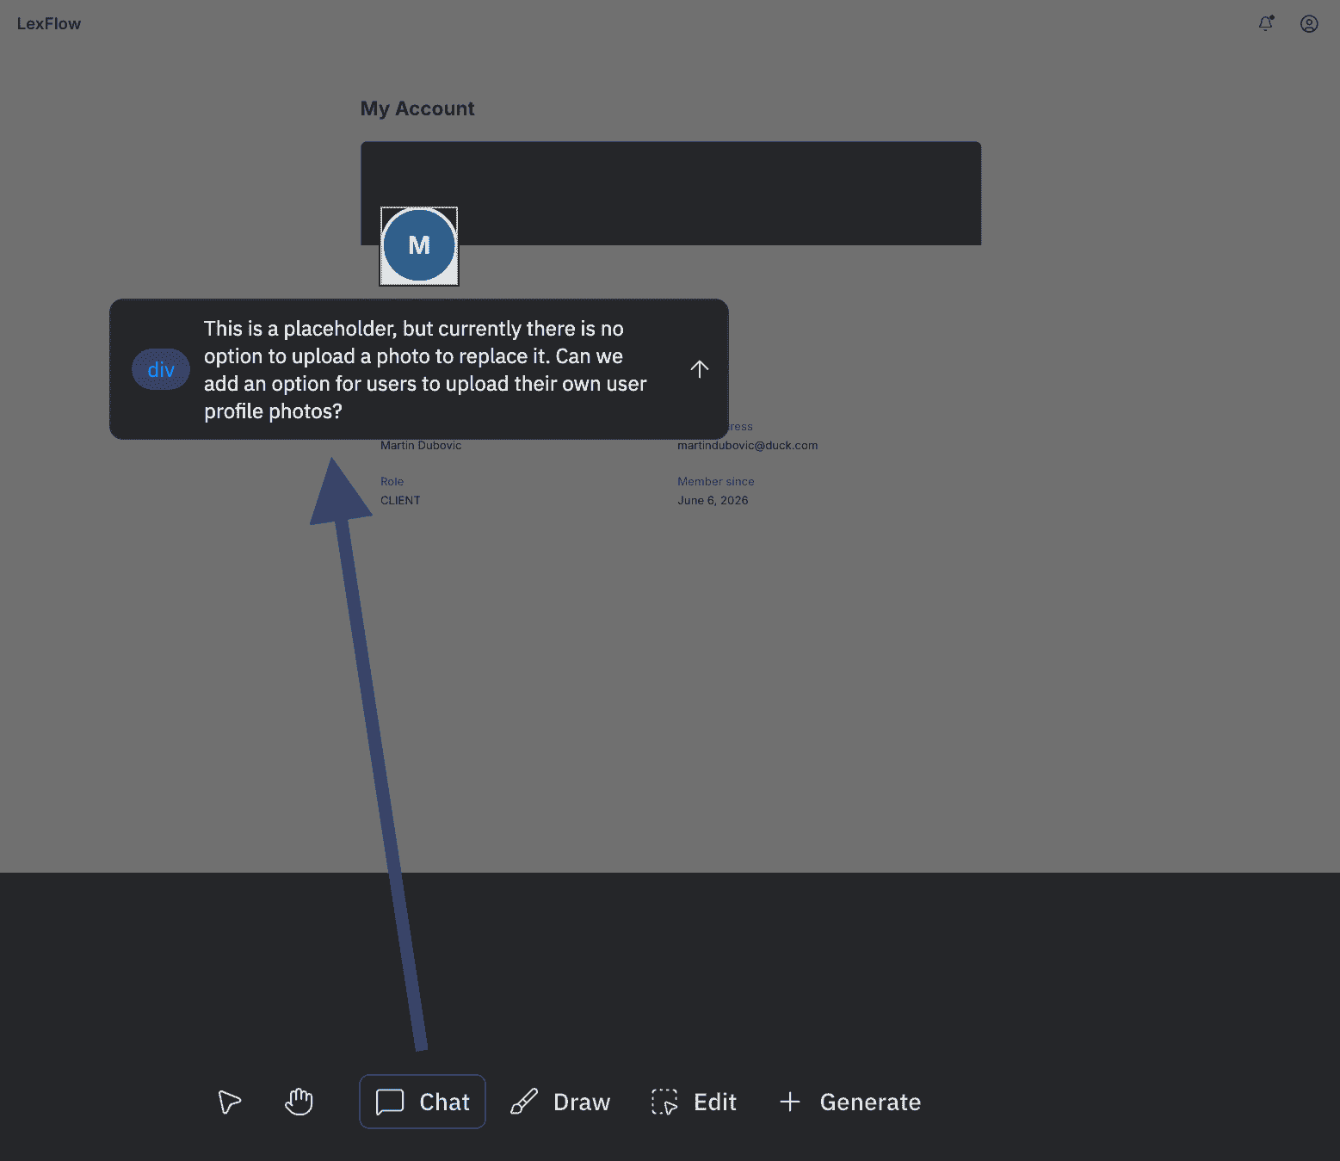This screenshot has height=1161, width=1340.
Task: Go to LexFlow home logo
Action: [x=49, y=23]
